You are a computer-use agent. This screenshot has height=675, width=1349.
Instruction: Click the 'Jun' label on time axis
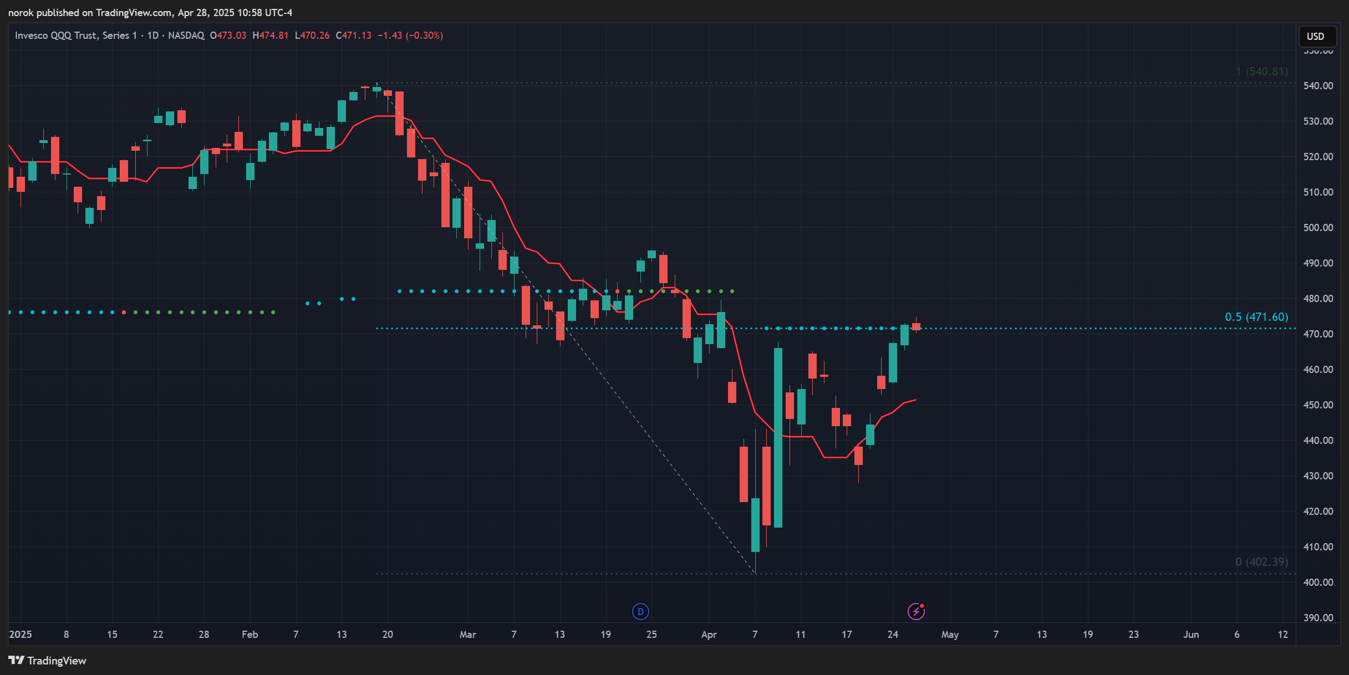coord(1191,635)
